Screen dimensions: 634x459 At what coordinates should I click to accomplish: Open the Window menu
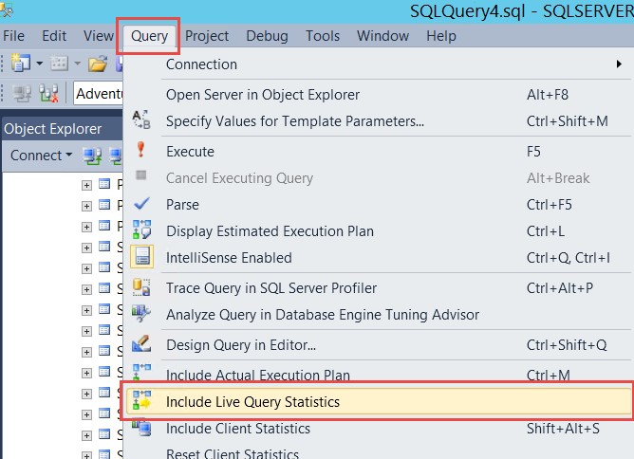382,36
